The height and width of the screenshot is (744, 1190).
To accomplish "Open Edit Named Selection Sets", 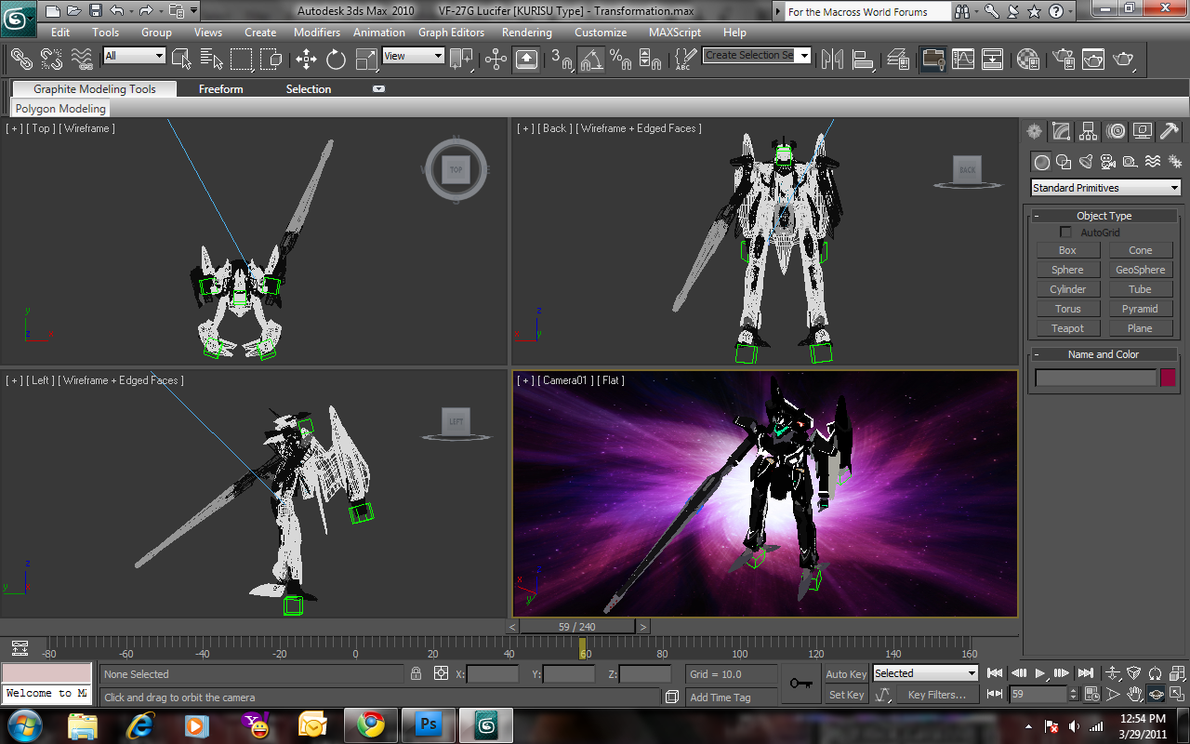I will pos(684,59).
